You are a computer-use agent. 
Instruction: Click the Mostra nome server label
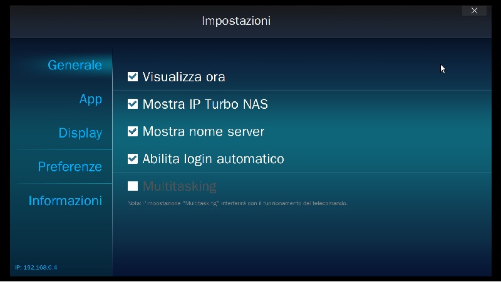click(203, 131)
